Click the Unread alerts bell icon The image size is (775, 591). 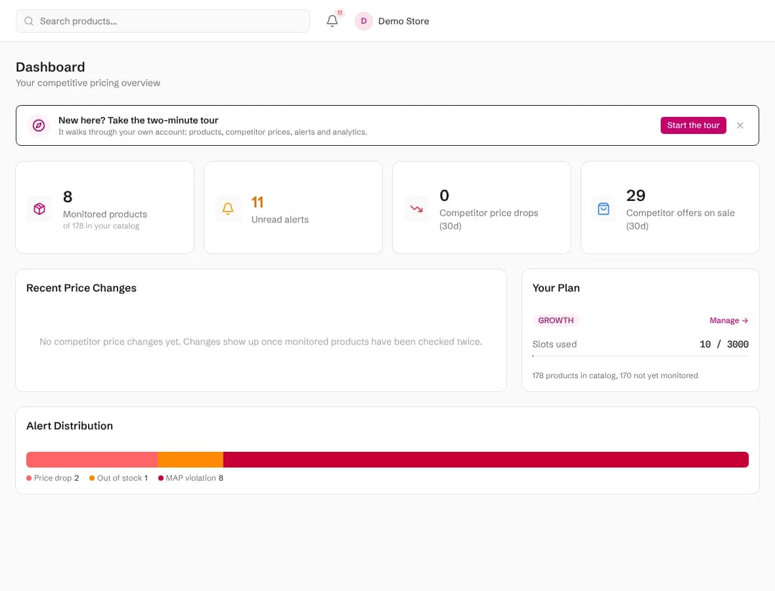228,209
